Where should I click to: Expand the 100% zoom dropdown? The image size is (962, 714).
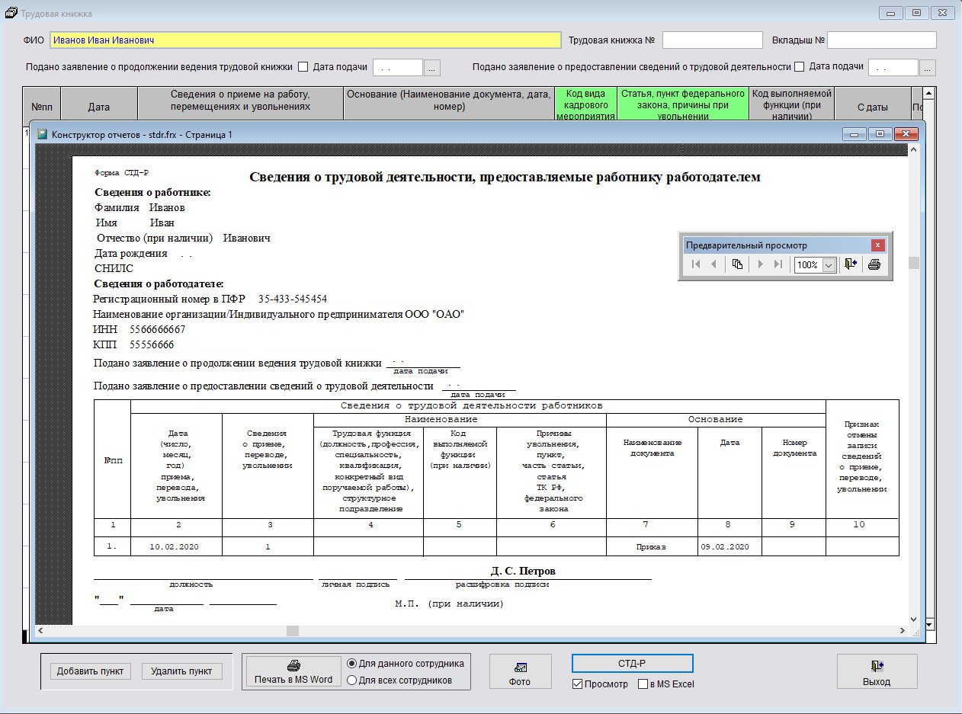click(829, 265)
